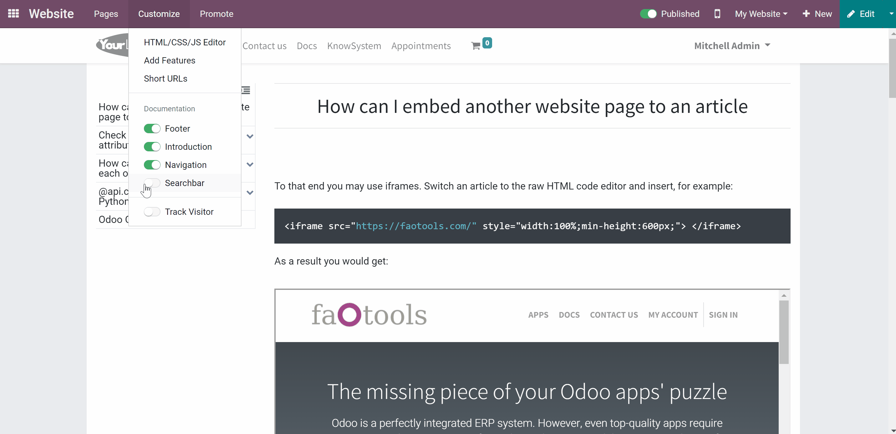The width and height of the screenshot is (896, 434).
Task: Unpublish page with Published toggle
Action: coord(648,14)
